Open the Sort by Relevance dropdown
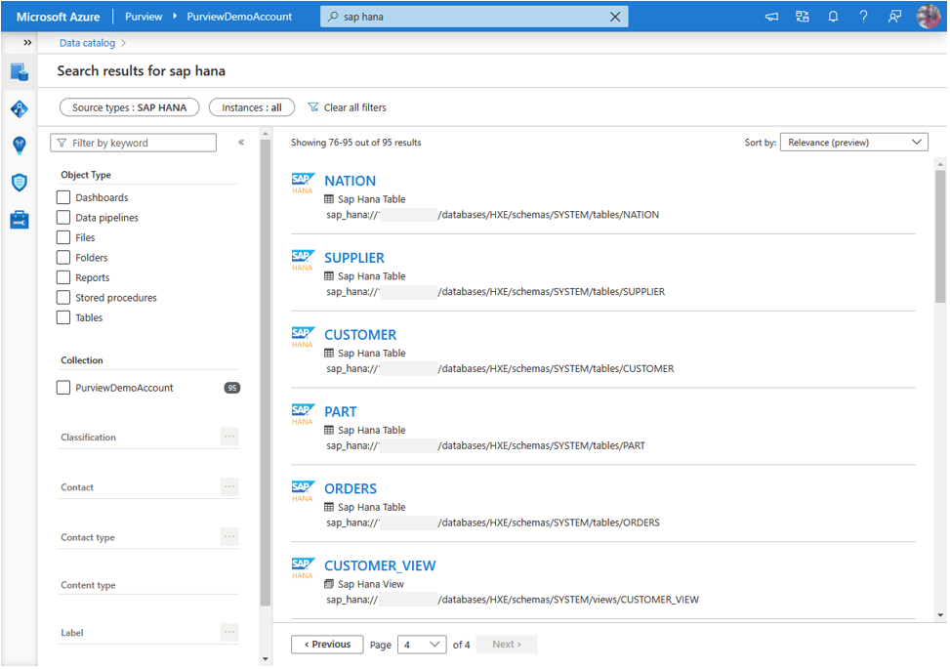Screen dimensions: 950x669 click(x=853, y=143)
